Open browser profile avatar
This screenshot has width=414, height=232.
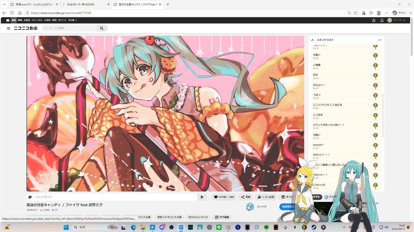[x=379, y=13]
